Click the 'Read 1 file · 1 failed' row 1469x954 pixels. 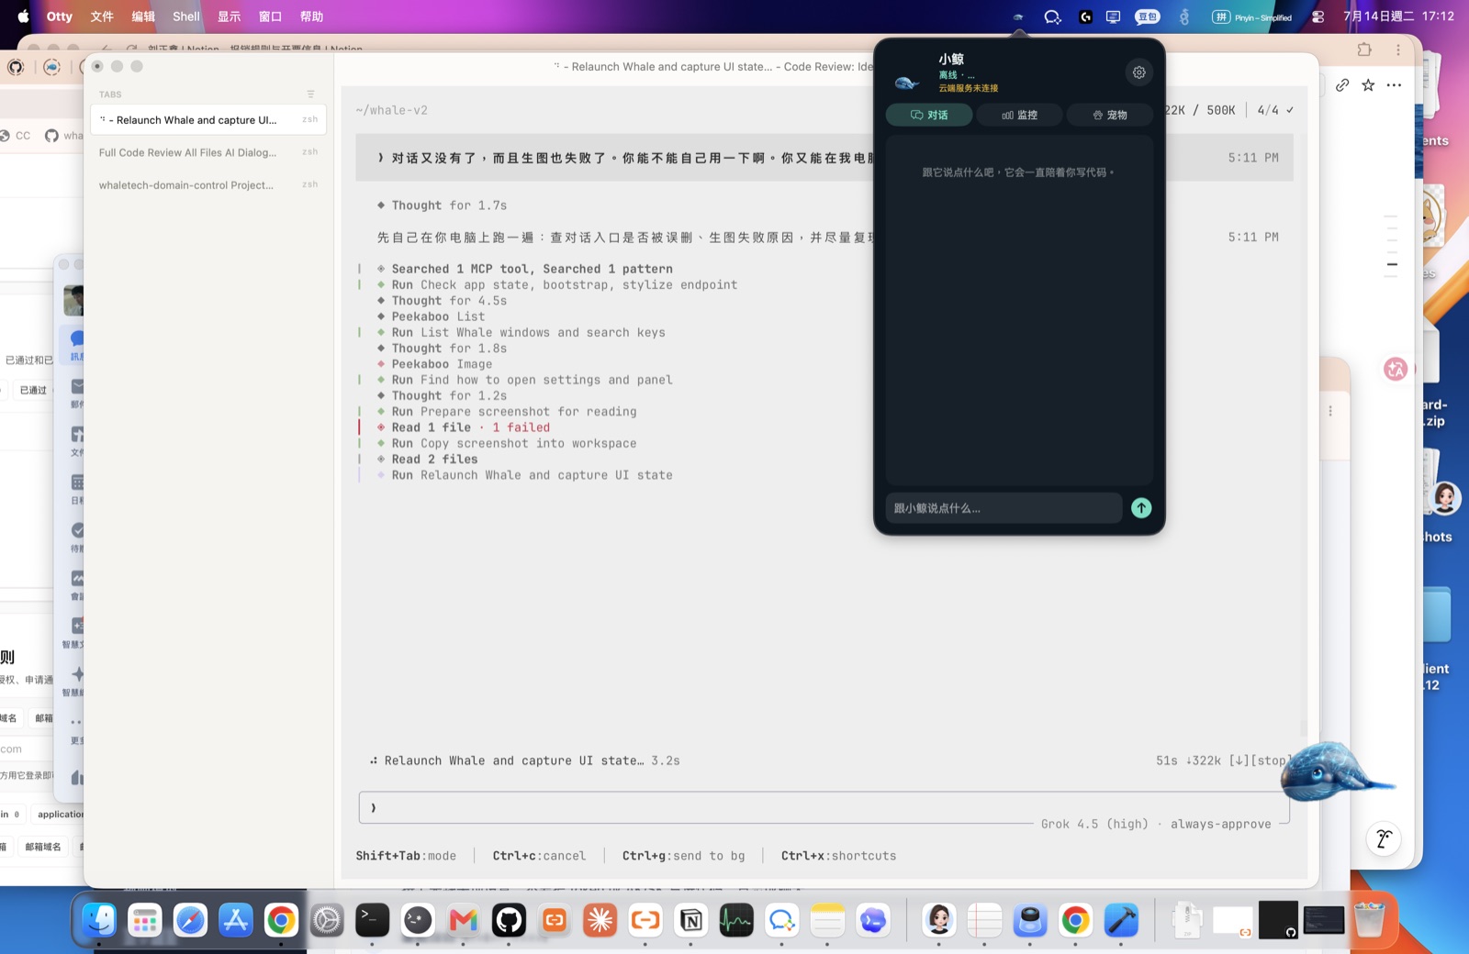(470, 427)
